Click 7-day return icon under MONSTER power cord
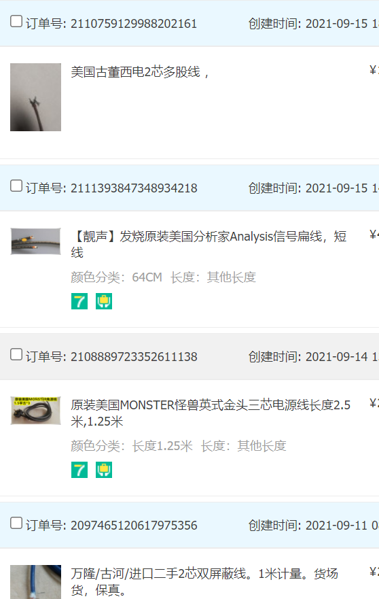379x599 pixels. click(79, 470)
